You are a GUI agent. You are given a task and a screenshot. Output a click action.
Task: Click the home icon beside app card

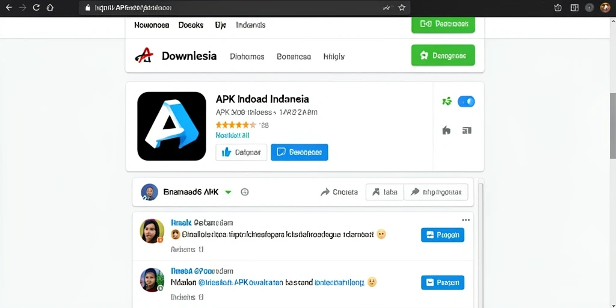(446, 130)
